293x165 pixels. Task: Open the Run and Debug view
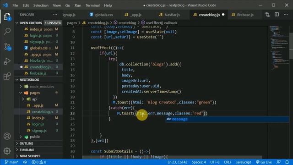pos(7,61)
